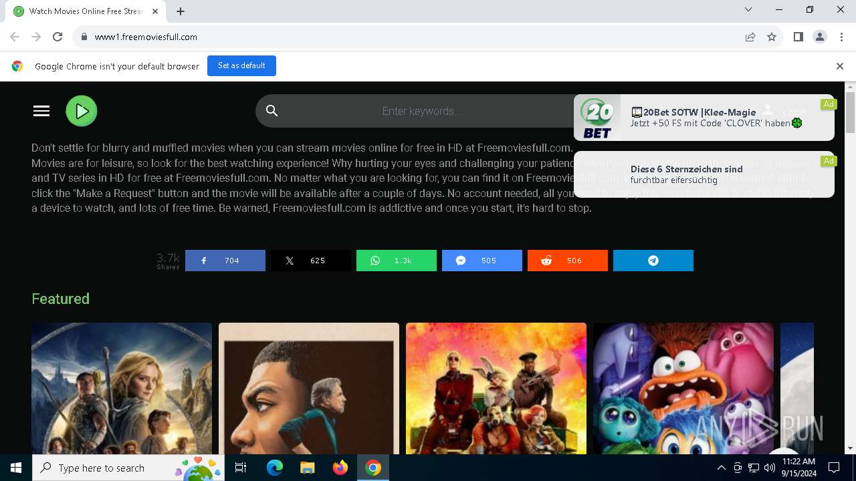Image resolution: width=856 pixels, height=481 pixels.
Task: Open File Explorer from taskbar
Action: click(x=307, y=468)
